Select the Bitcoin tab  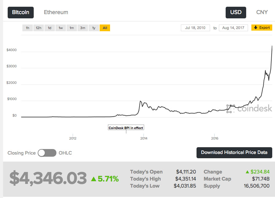21,12
